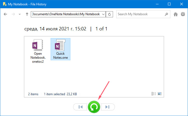Image resolution: width=188 pixels, height=116 pixels.
Task: Open the recent locations dropdown
Action: 20,14
